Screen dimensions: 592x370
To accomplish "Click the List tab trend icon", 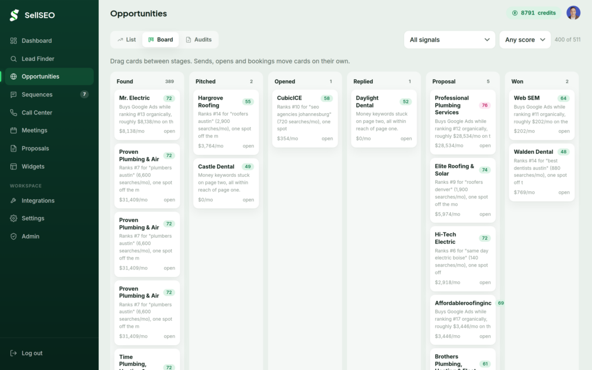I will pos(120,40).
